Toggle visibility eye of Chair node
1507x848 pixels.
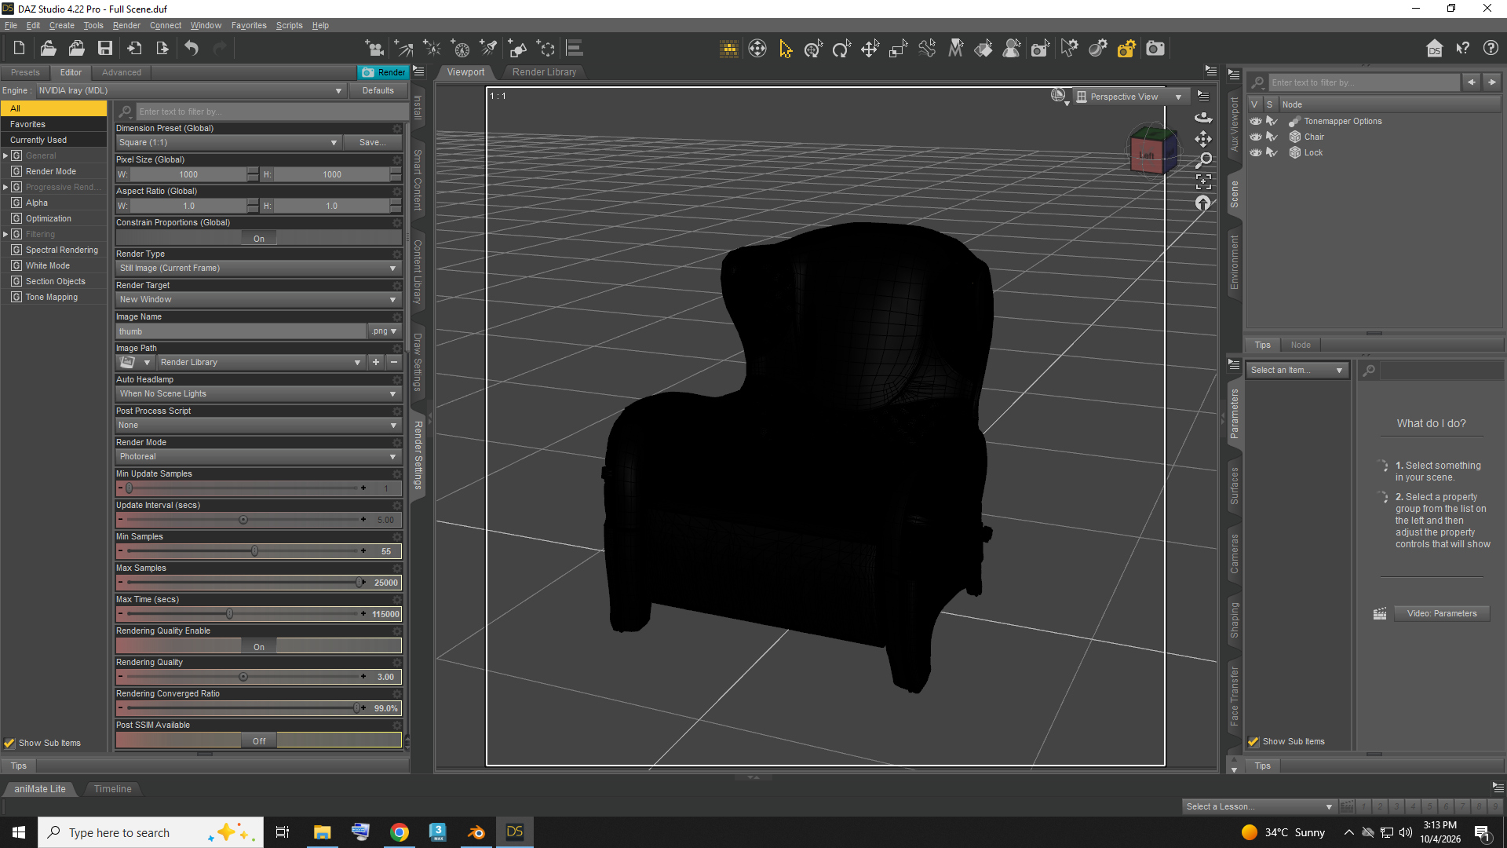coord(1256,137)
